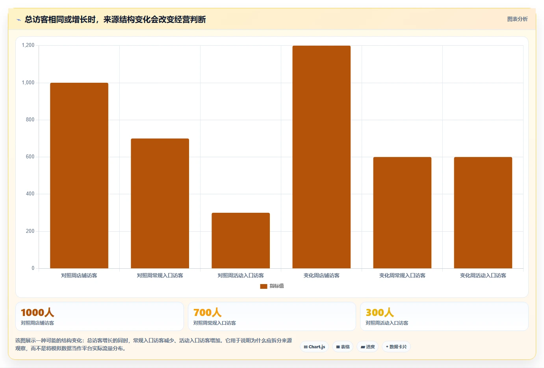Click the 0 y-axis tick label
This screenshot has width=544, height=368.
33,268
